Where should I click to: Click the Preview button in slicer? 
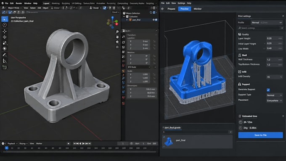click(184, 9)
